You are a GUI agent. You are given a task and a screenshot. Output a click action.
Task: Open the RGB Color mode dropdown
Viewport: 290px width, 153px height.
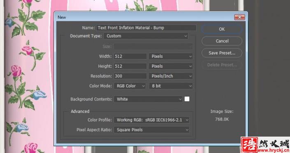click(130, 86)
